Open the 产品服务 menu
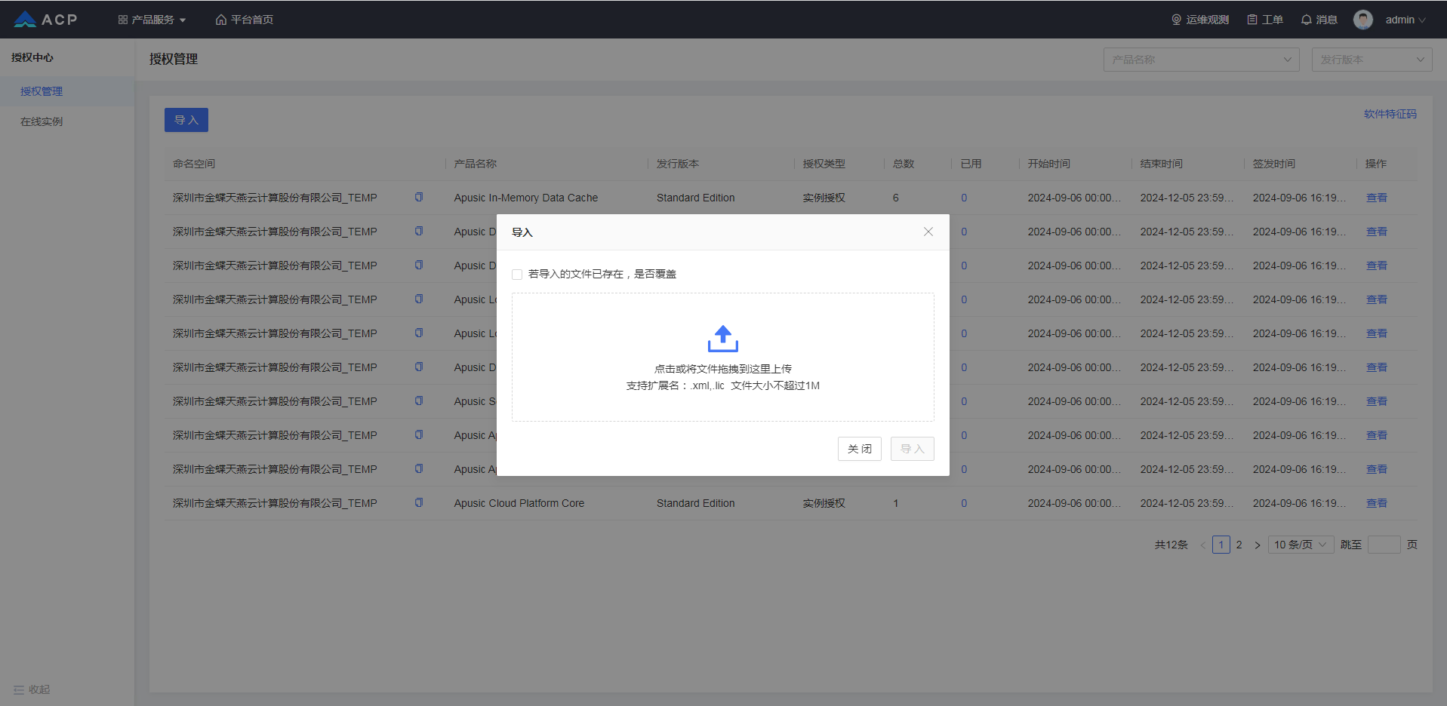 pos(152,20)
